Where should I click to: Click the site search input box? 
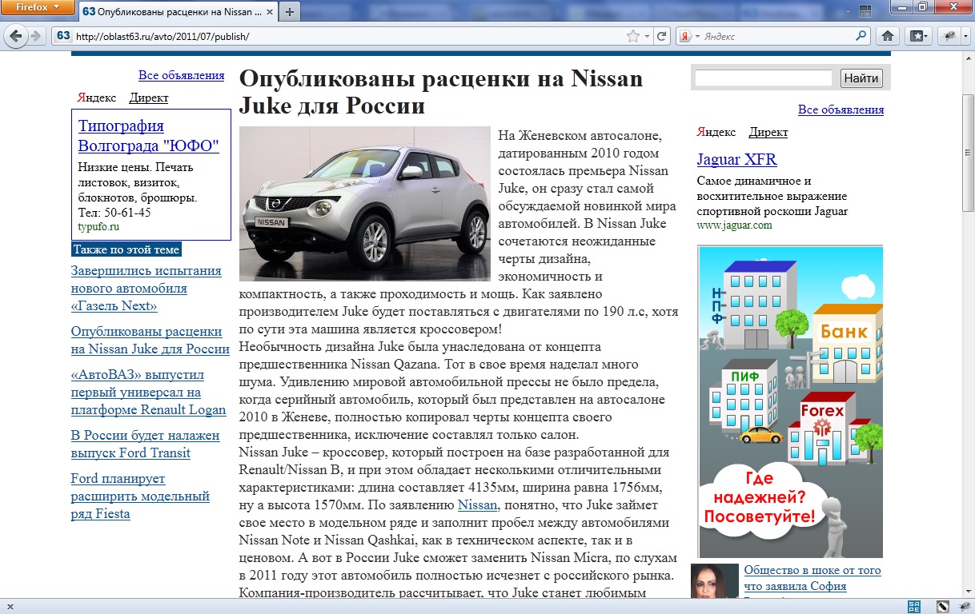(764, 78)
